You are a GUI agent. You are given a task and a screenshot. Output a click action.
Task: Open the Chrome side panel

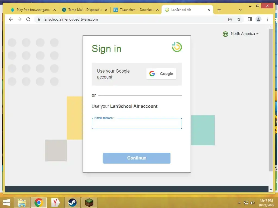pyautogui.click(x=250, y=19)
